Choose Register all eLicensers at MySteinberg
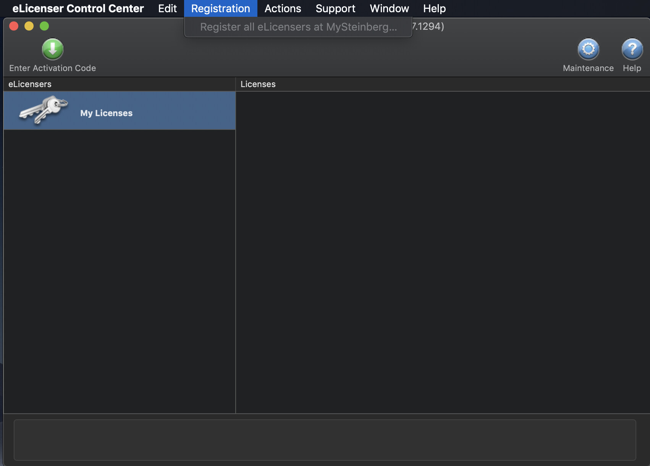 (x=298, y=27)
